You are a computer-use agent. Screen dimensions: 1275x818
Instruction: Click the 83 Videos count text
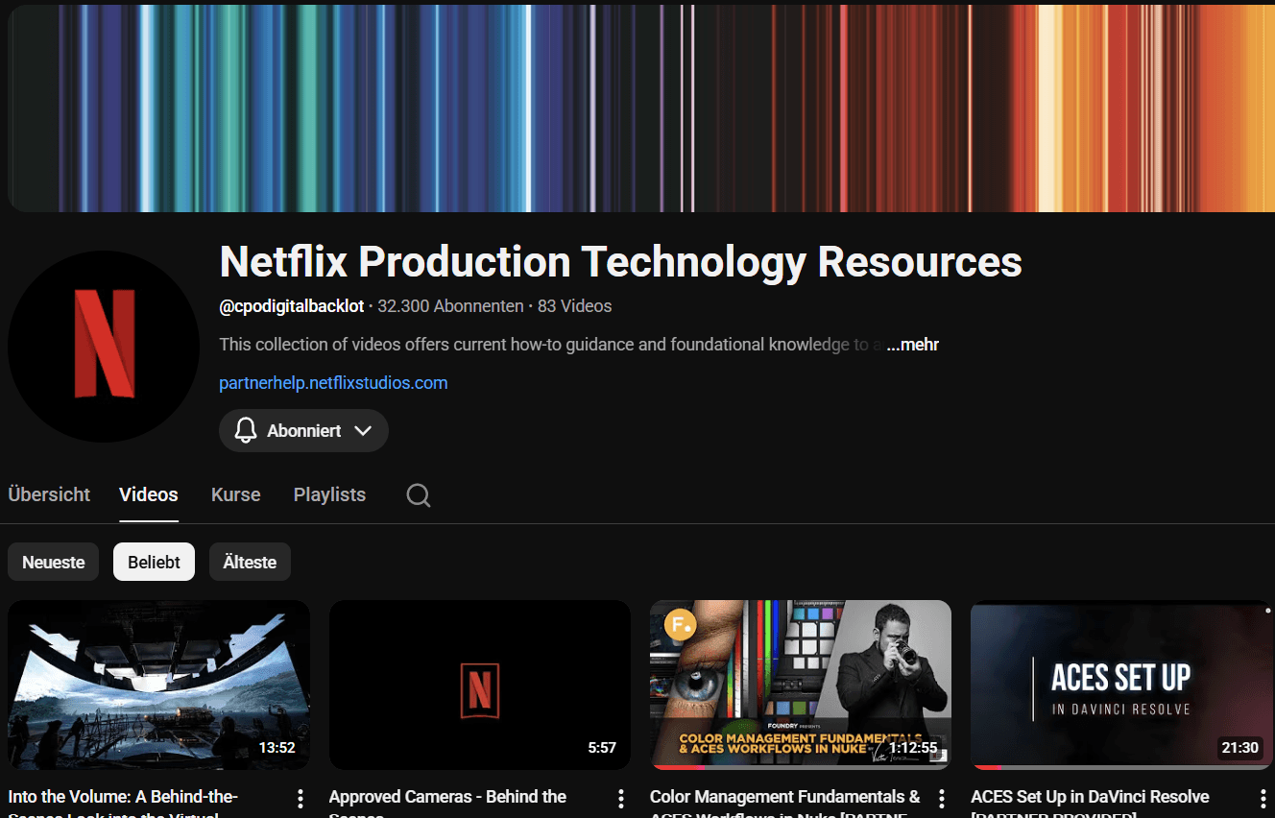pos(574,306)
